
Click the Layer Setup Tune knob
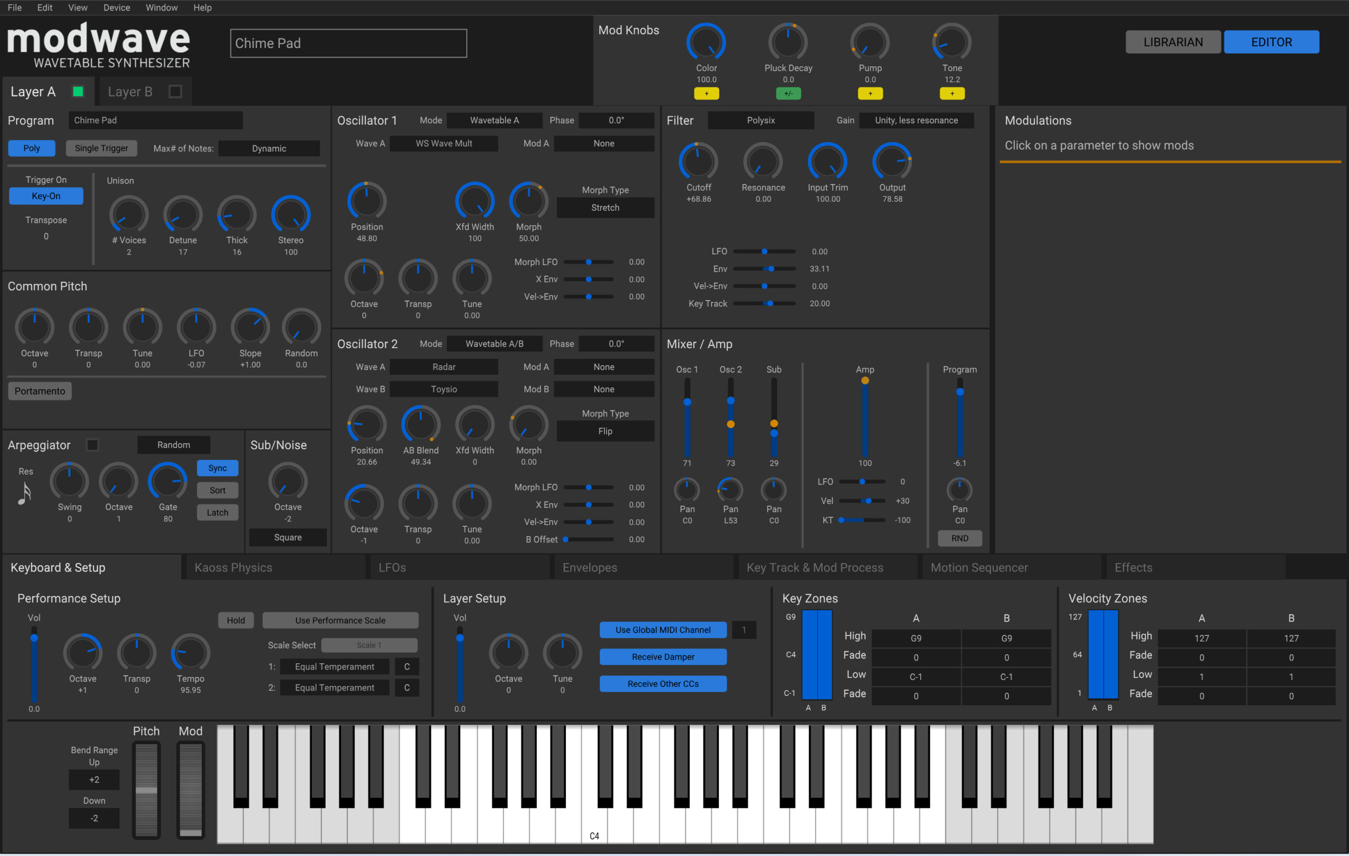pyautogui.click(x=562, y=653)
